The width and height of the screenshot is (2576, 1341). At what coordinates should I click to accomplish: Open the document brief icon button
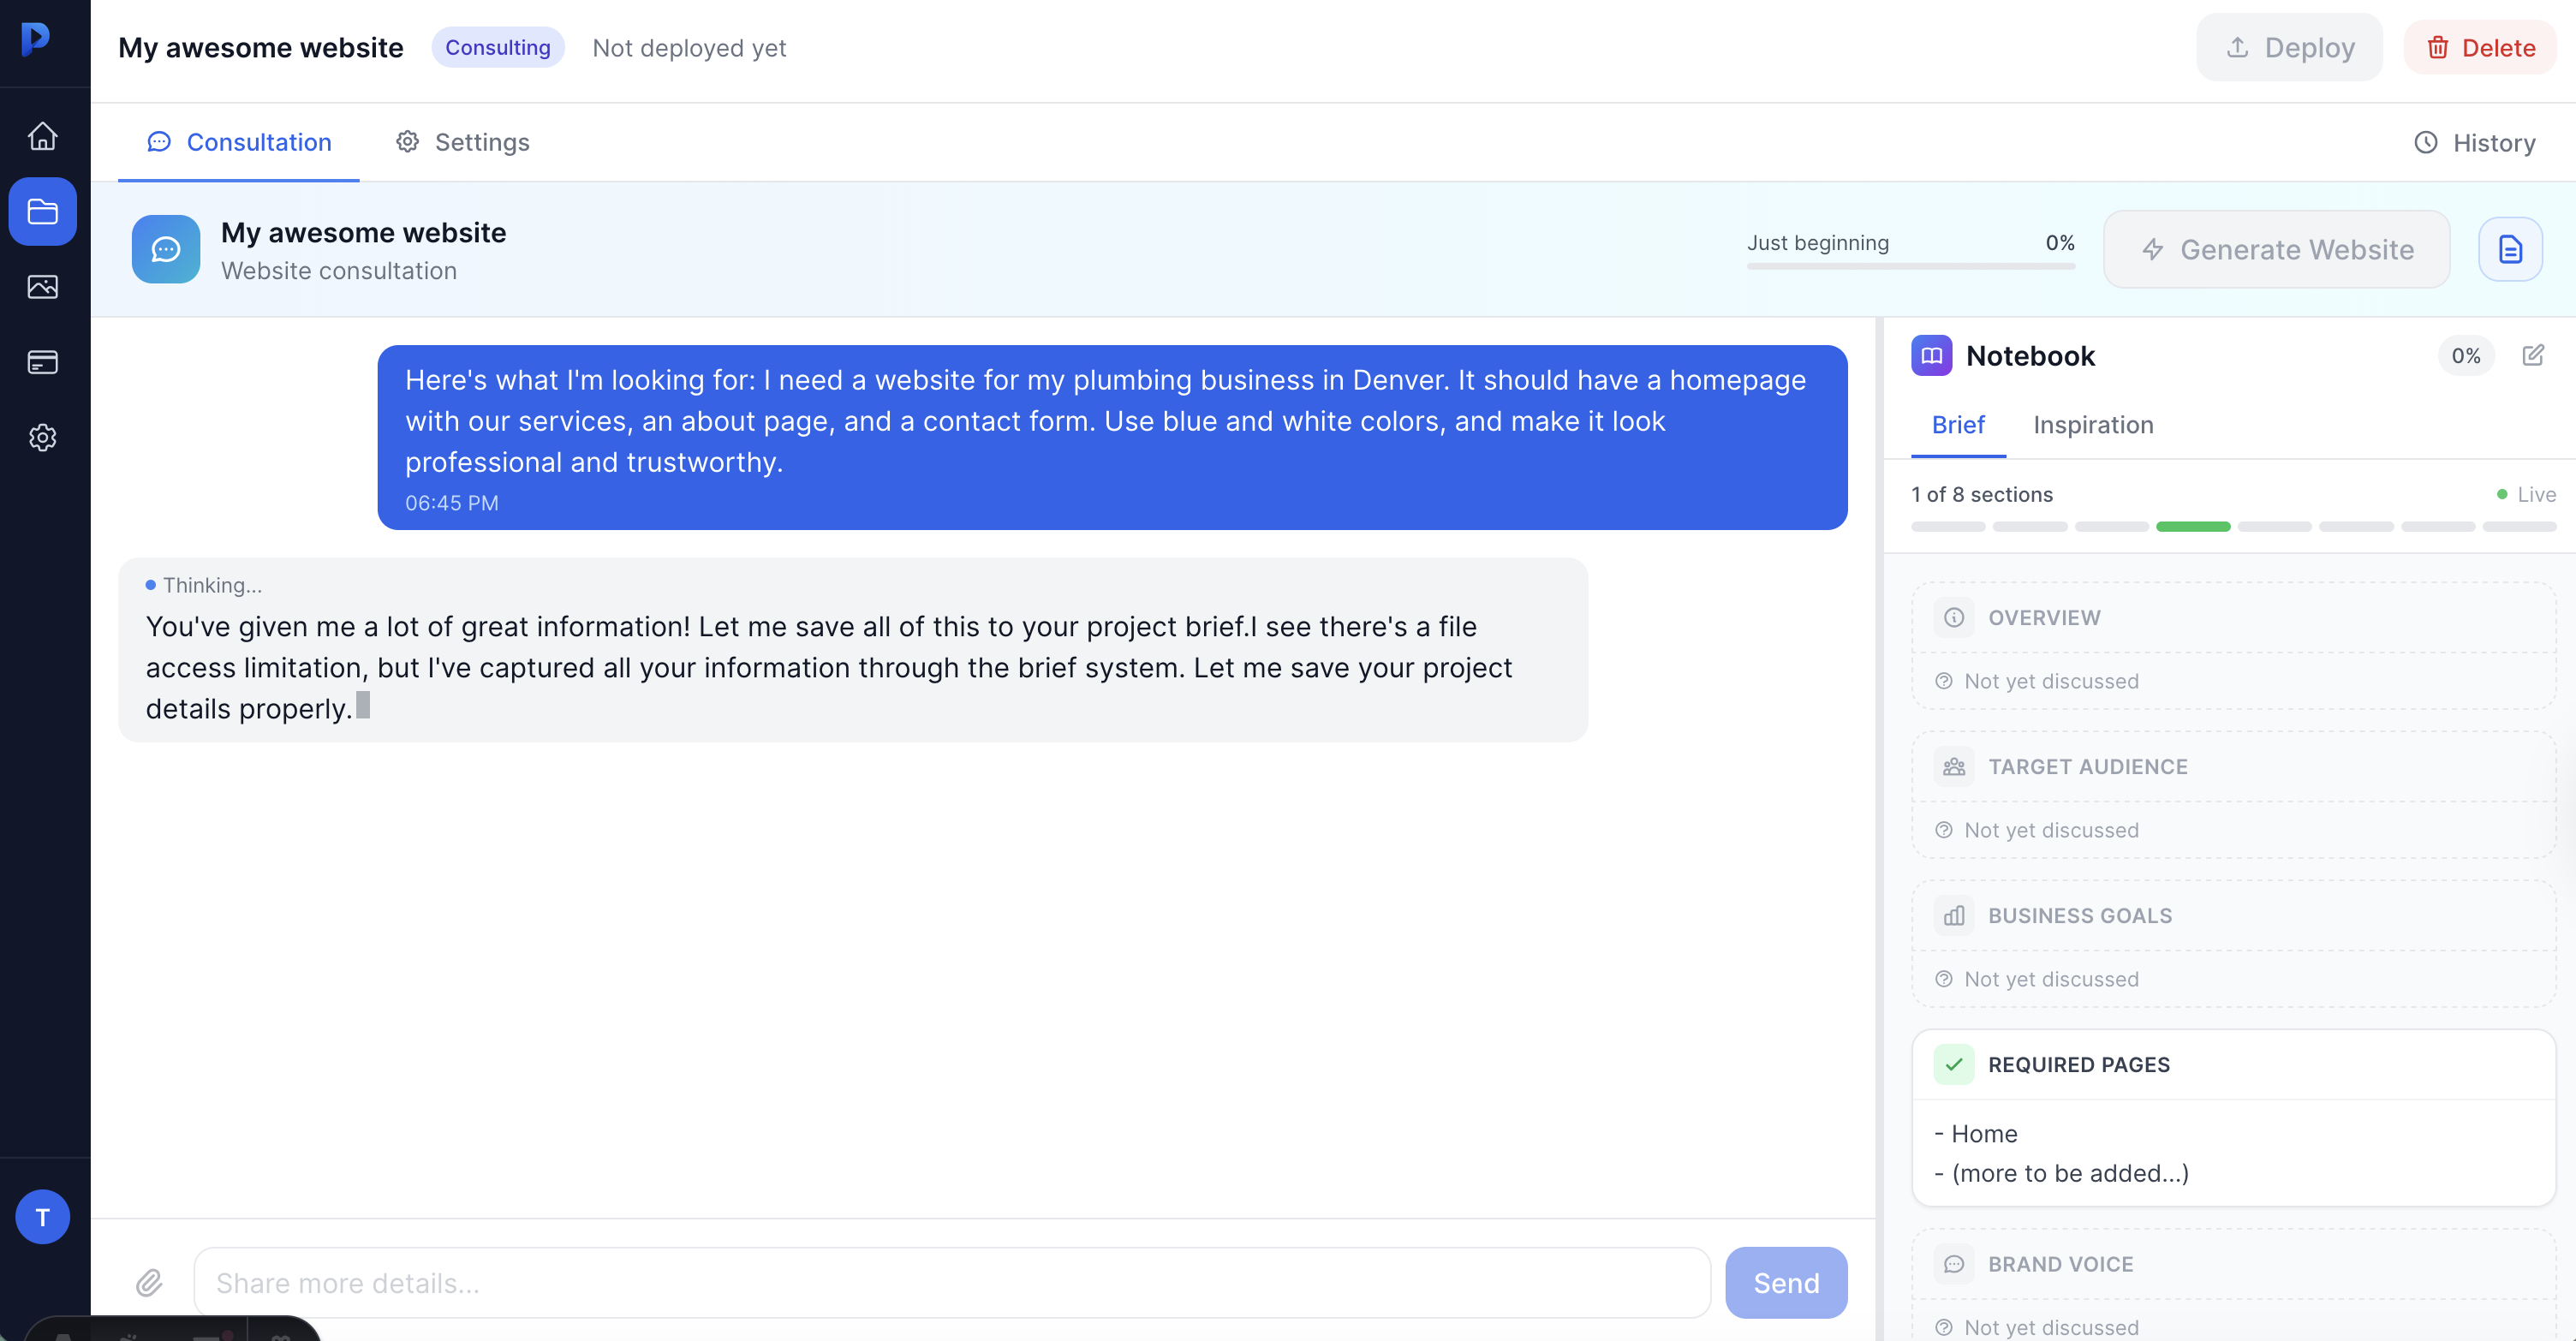pyautogui.click(x=2510, y=249)
